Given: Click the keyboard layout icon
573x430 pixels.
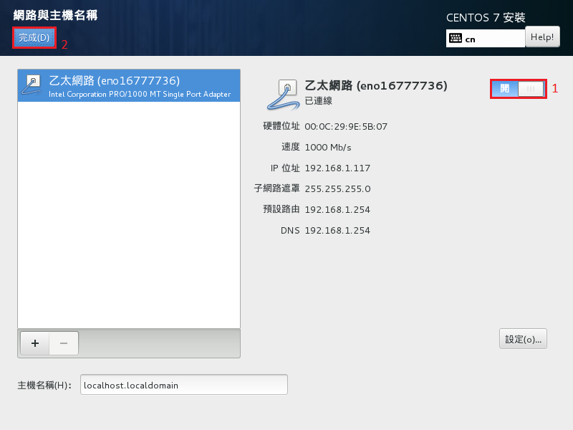Looking at the screenshot, I should (x=456, y=39).
